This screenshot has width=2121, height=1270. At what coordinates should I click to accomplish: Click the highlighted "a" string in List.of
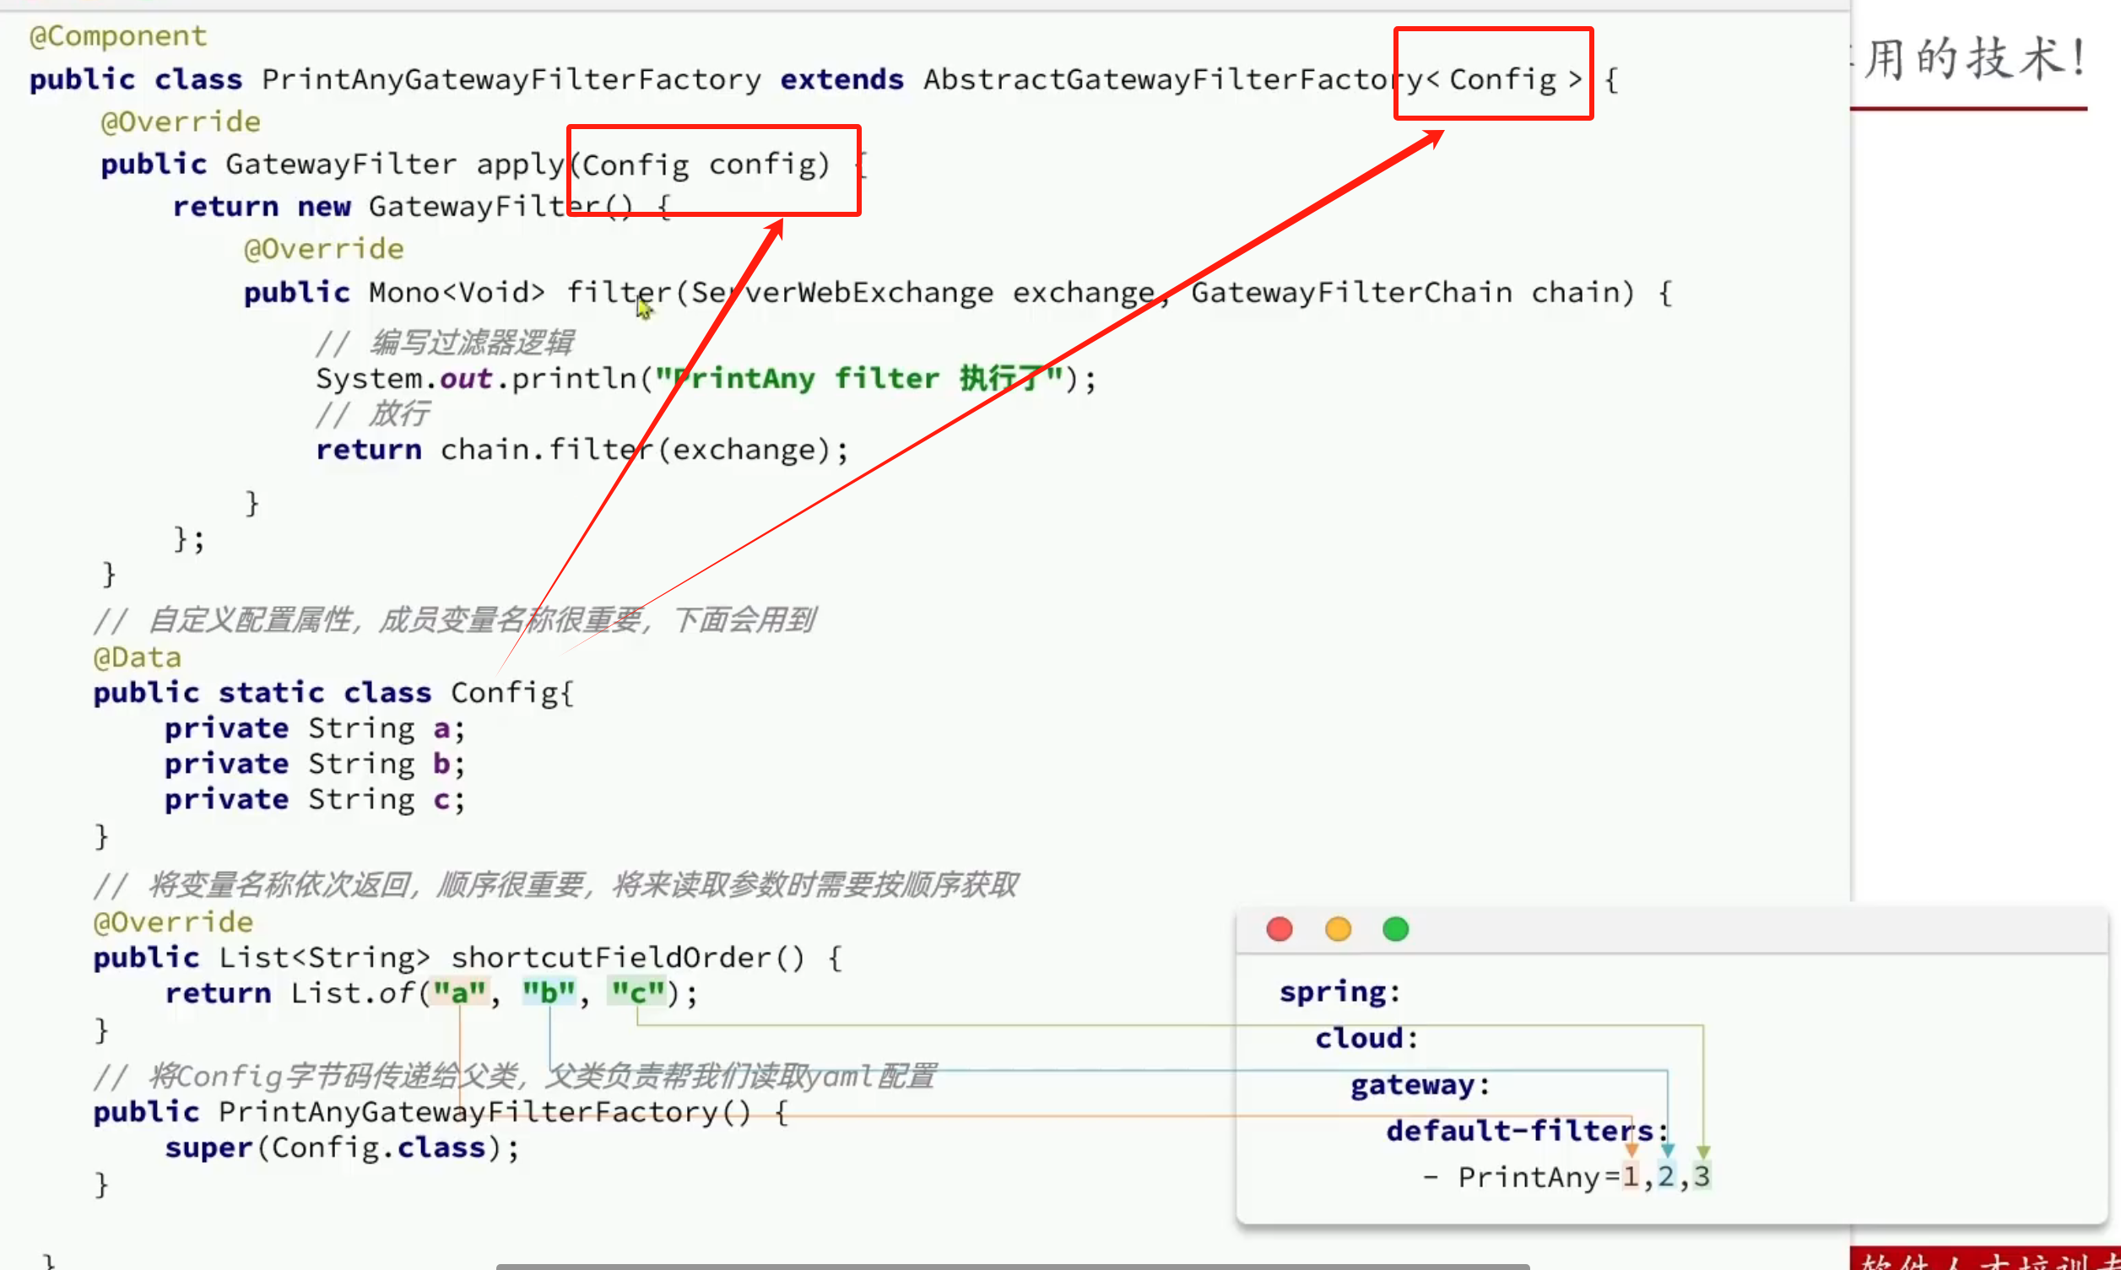[x=459, y=992]
